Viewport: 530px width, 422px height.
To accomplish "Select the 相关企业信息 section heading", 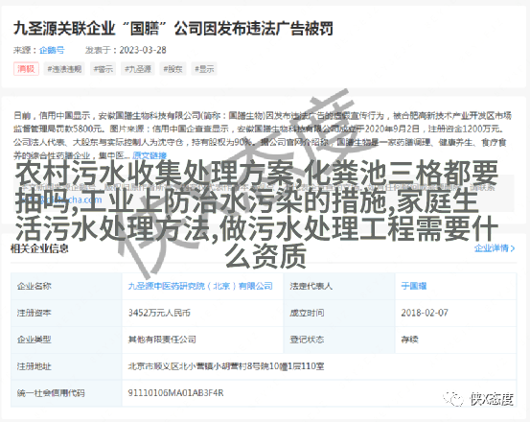I will [x=39, y=248].
